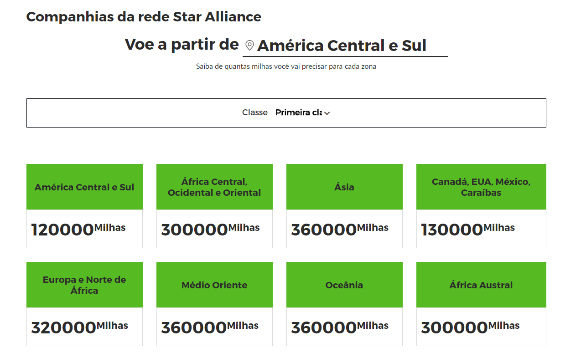The image size is (581, 358).
Task: Click the 320000 Milhas value under Europa
Action: 80,327
